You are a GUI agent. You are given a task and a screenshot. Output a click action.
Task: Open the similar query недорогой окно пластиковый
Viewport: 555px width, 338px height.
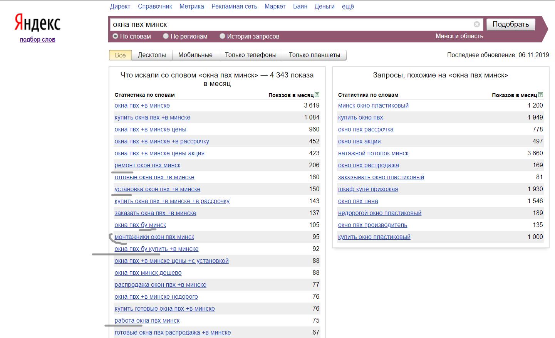point(380,213)
